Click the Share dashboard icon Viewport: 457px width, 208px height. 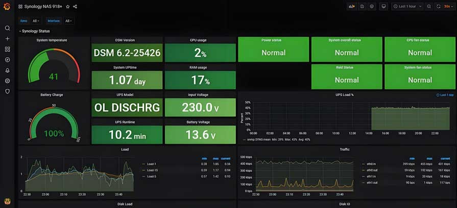coord(75,7)
